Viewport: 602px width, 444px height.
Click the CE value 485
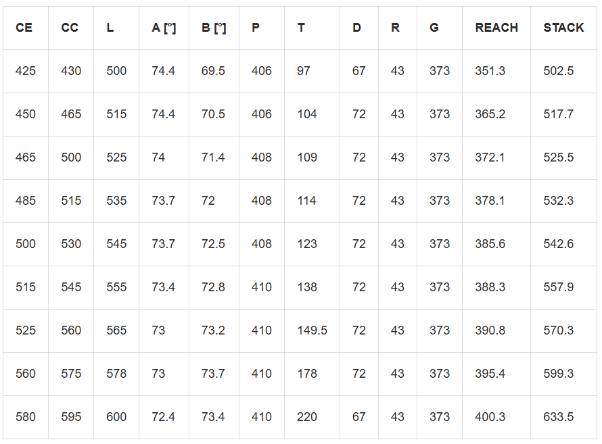click(26, 201)
